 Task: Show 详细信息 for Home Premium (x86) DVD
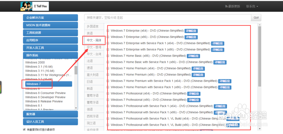tap(198, 75)
